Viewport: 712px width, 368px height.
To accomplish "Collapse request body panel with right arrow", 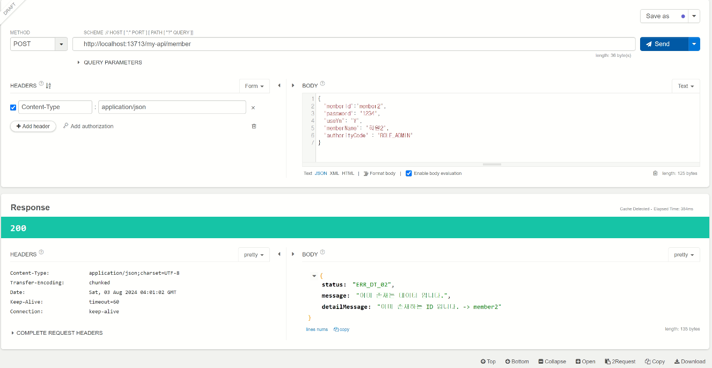I will (293, 86).
